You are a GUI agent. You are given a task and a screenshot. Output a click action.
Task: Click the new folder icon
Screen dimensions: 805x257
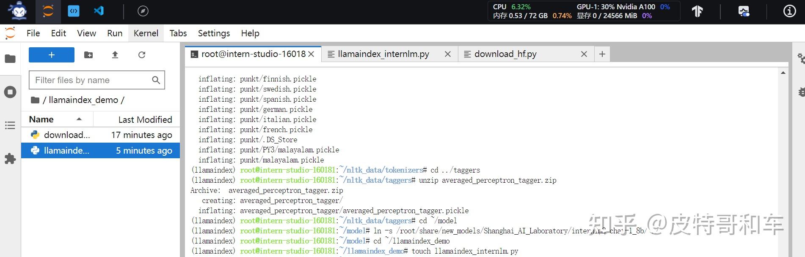click(x=88, y=55)
